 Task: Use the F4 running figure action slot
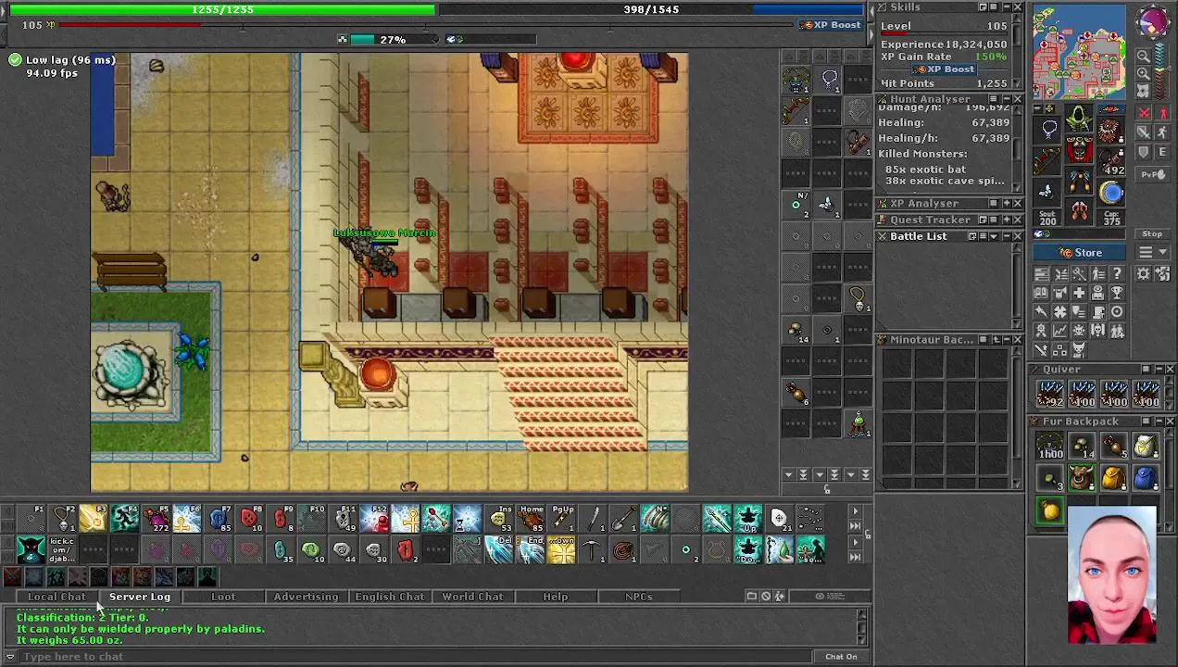click(125, 519)
